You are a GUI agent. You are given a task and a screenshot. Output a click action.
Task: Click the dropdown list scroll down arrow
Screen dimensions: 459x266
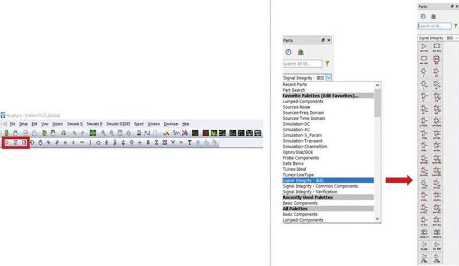(378, 219)
